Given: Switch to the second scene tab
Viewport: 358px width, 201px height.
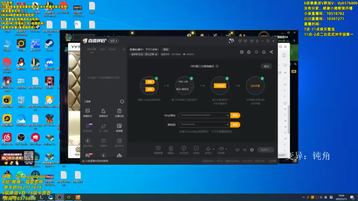Looking at the screenshot, I should (102, 50).
